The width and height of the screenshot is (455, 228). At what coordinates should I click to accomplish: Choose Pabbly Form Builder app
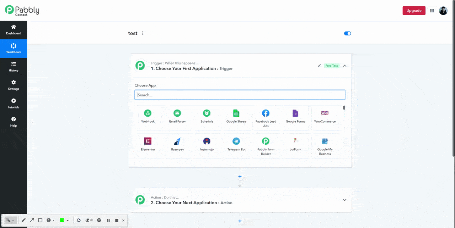[x=266, y=146]
